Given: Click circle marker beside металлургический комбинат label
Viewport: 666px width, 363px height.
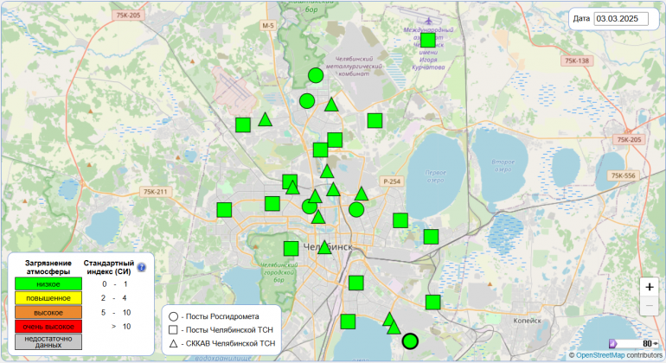Looking at the screenshot, I should (316, 75).
